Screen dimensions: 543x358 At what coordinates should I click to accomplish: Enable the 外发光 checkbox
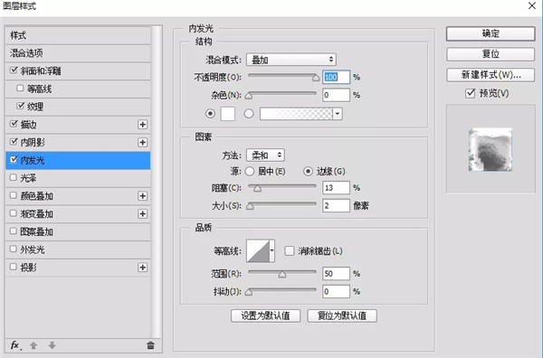[14, 249]
